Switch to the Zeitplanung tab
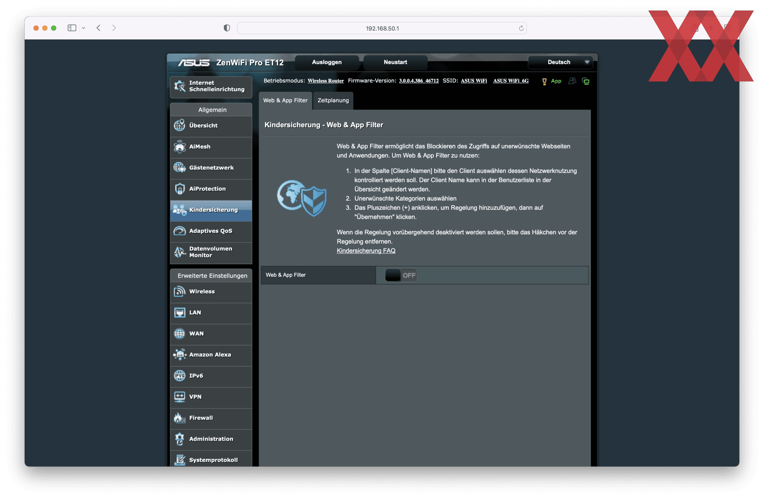The width and height of the screenshot is (764, 499). pos(333,101)
